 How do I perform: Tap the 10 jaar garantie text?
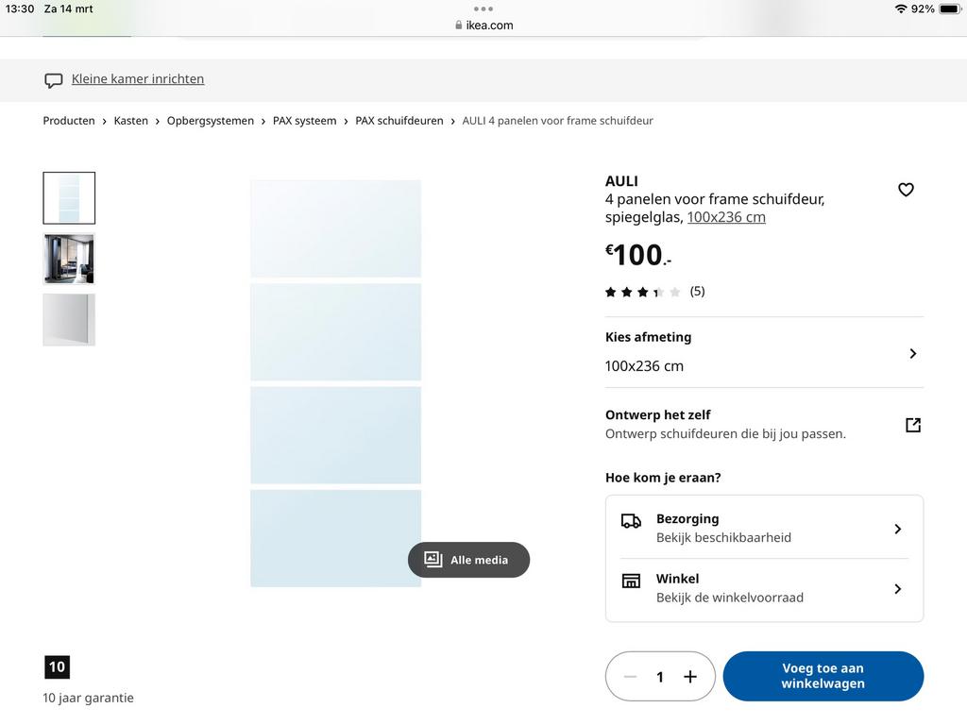[x=88, y=698]
